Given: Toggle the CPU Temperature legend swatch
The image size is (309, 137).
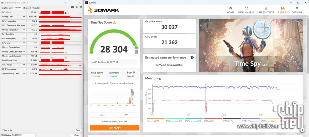Looking at the screenshot, I should (x=175, y=119).
